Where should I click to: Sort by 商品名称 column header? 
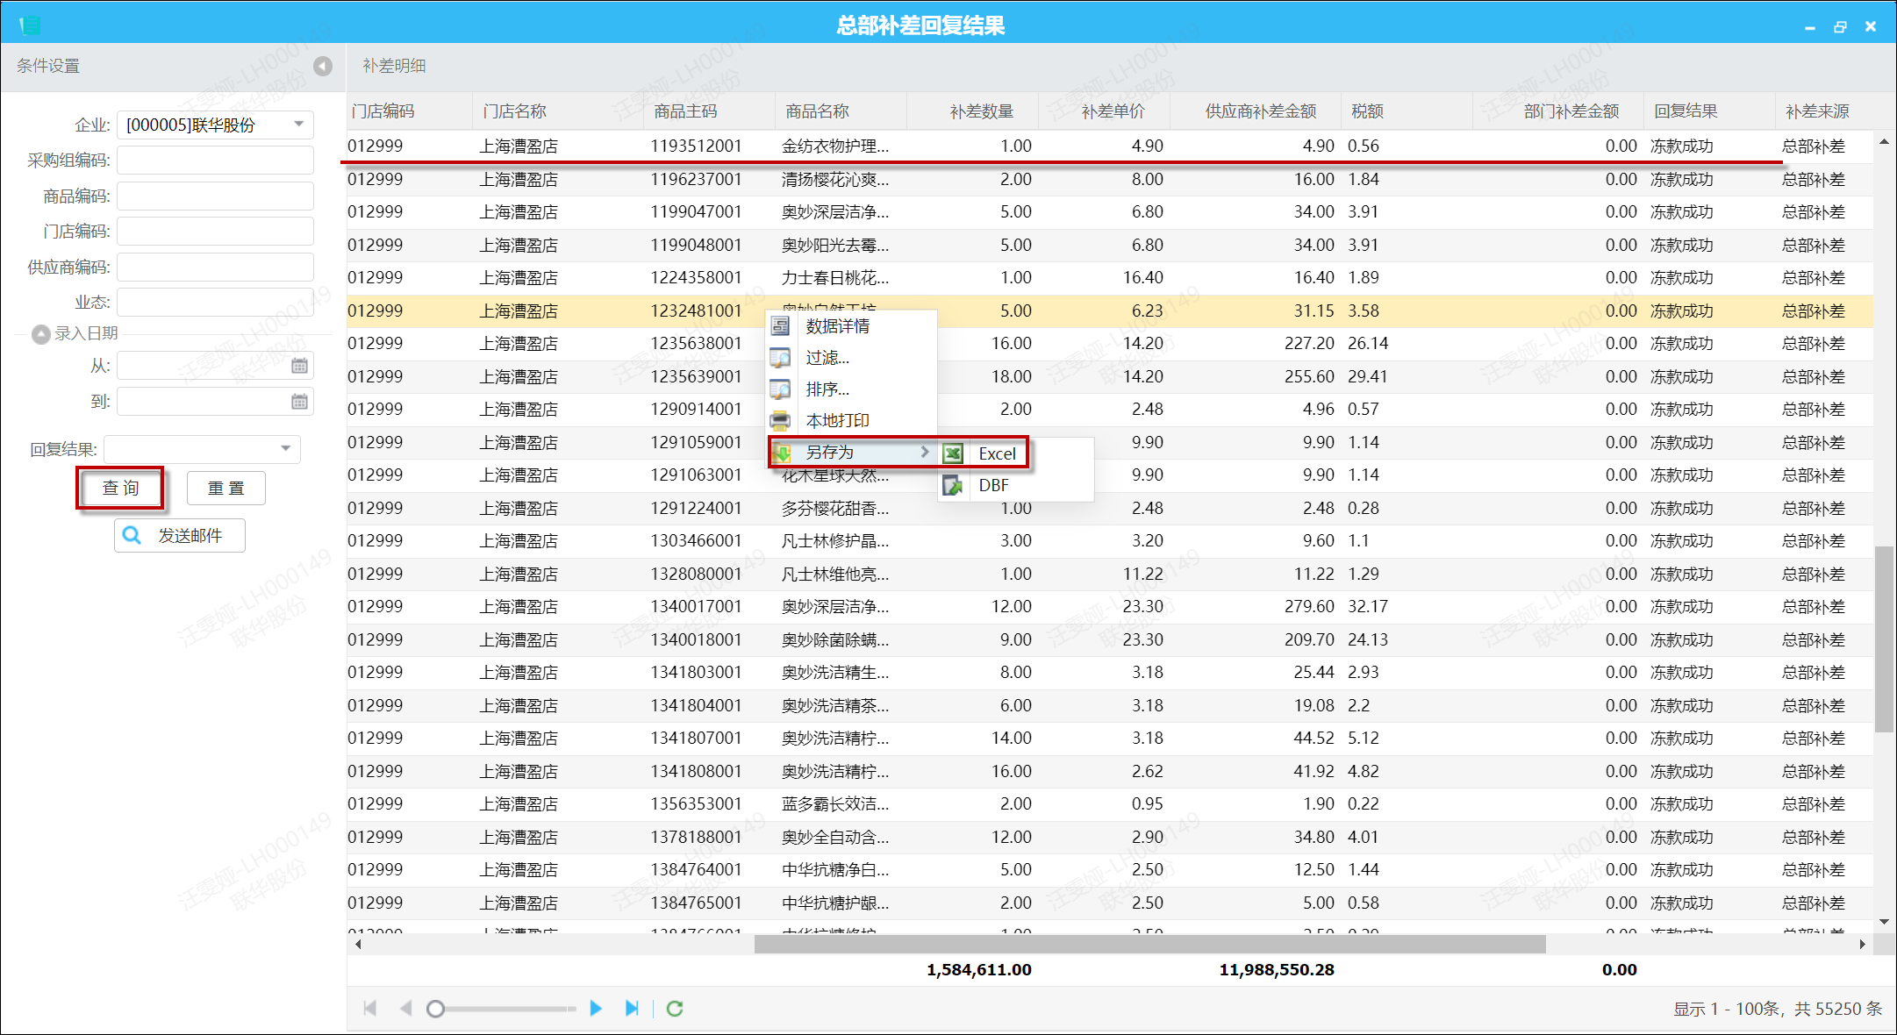point(840,111)
